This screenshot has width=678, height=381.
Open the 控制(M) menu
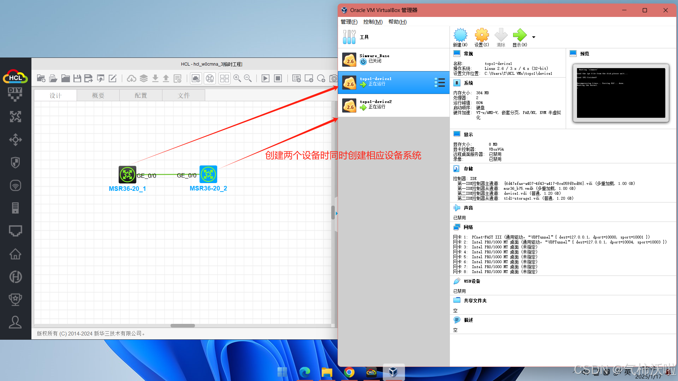373,22
